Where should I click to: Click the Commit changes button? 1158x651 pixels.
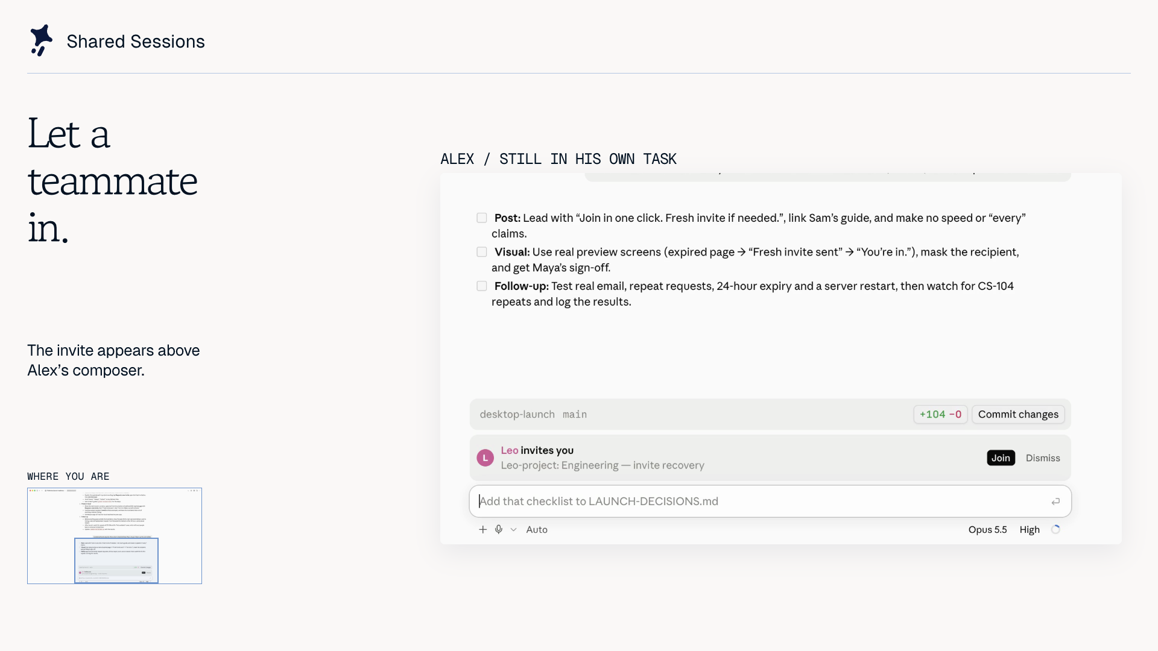[x=1018, y=415]
